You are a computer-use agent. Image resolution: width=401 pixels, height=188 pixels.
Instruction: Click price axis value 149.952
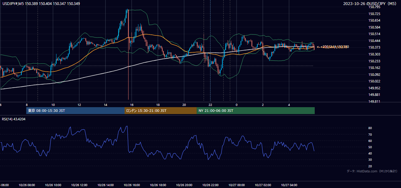(374, 88)
